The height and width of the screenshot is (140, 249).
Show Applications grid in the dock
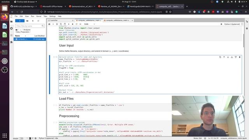[x=5, y=136]
